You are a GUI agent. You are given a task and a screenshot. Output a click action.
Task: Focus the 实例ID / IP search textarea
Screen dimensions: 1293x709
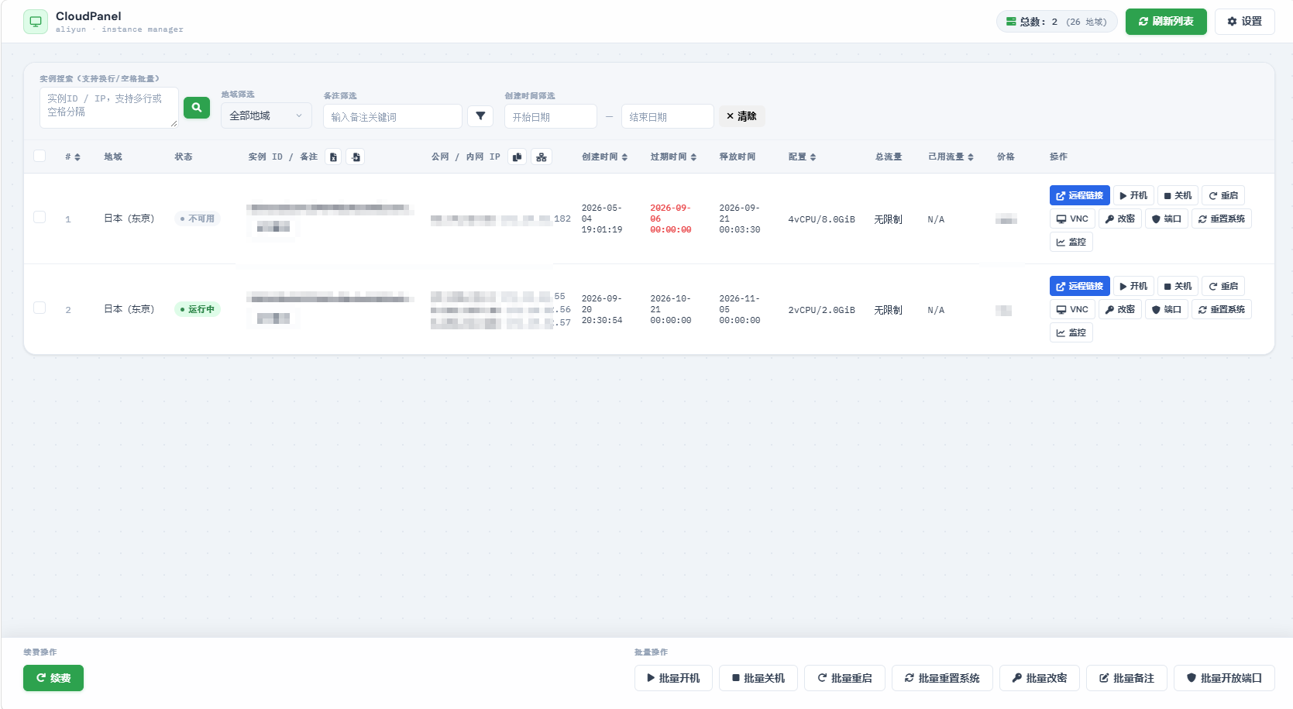pos(109,107)
